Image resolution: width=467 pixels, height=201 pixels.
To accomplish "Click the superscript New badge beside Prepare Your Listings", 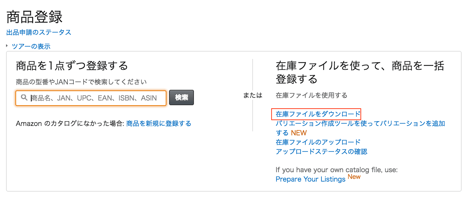I will click(x=354, y=177).
